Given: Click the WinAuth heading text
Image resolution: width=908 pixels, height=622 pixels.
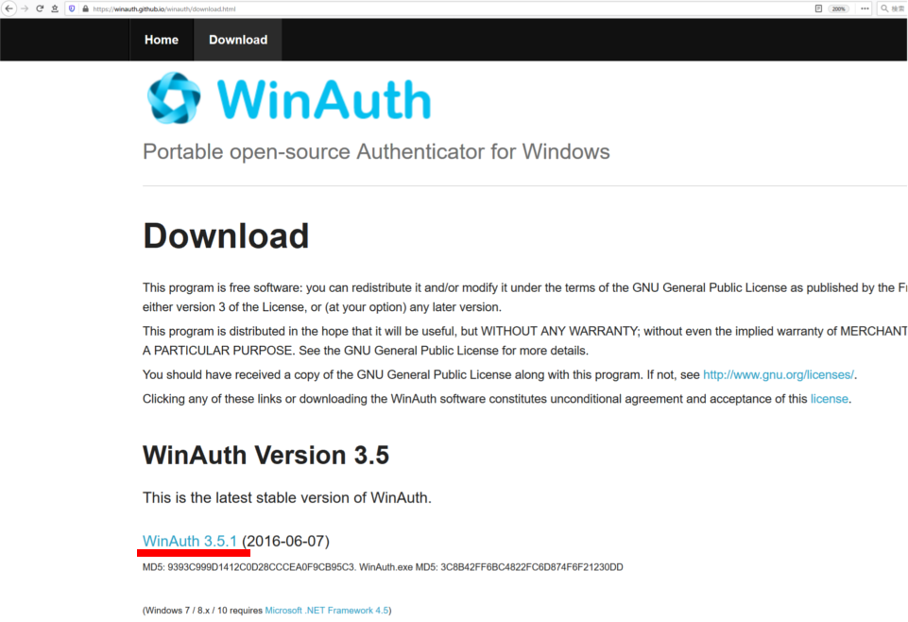Looking at the screenshot, I should [326, 96].
